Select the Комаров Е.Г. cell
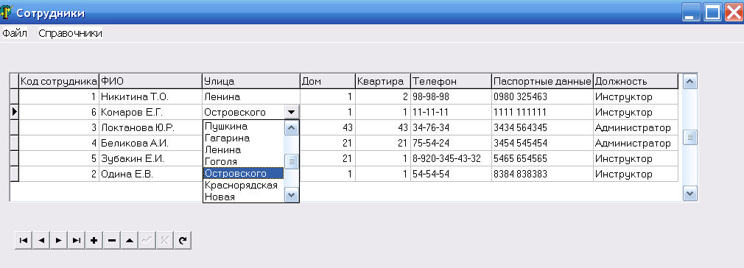 (x=150, y=113)
